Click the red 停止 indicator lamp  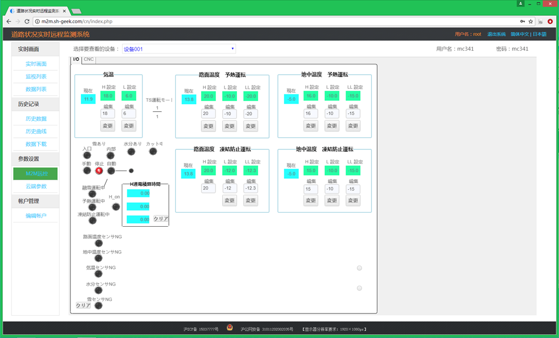[x=99, y=171]
